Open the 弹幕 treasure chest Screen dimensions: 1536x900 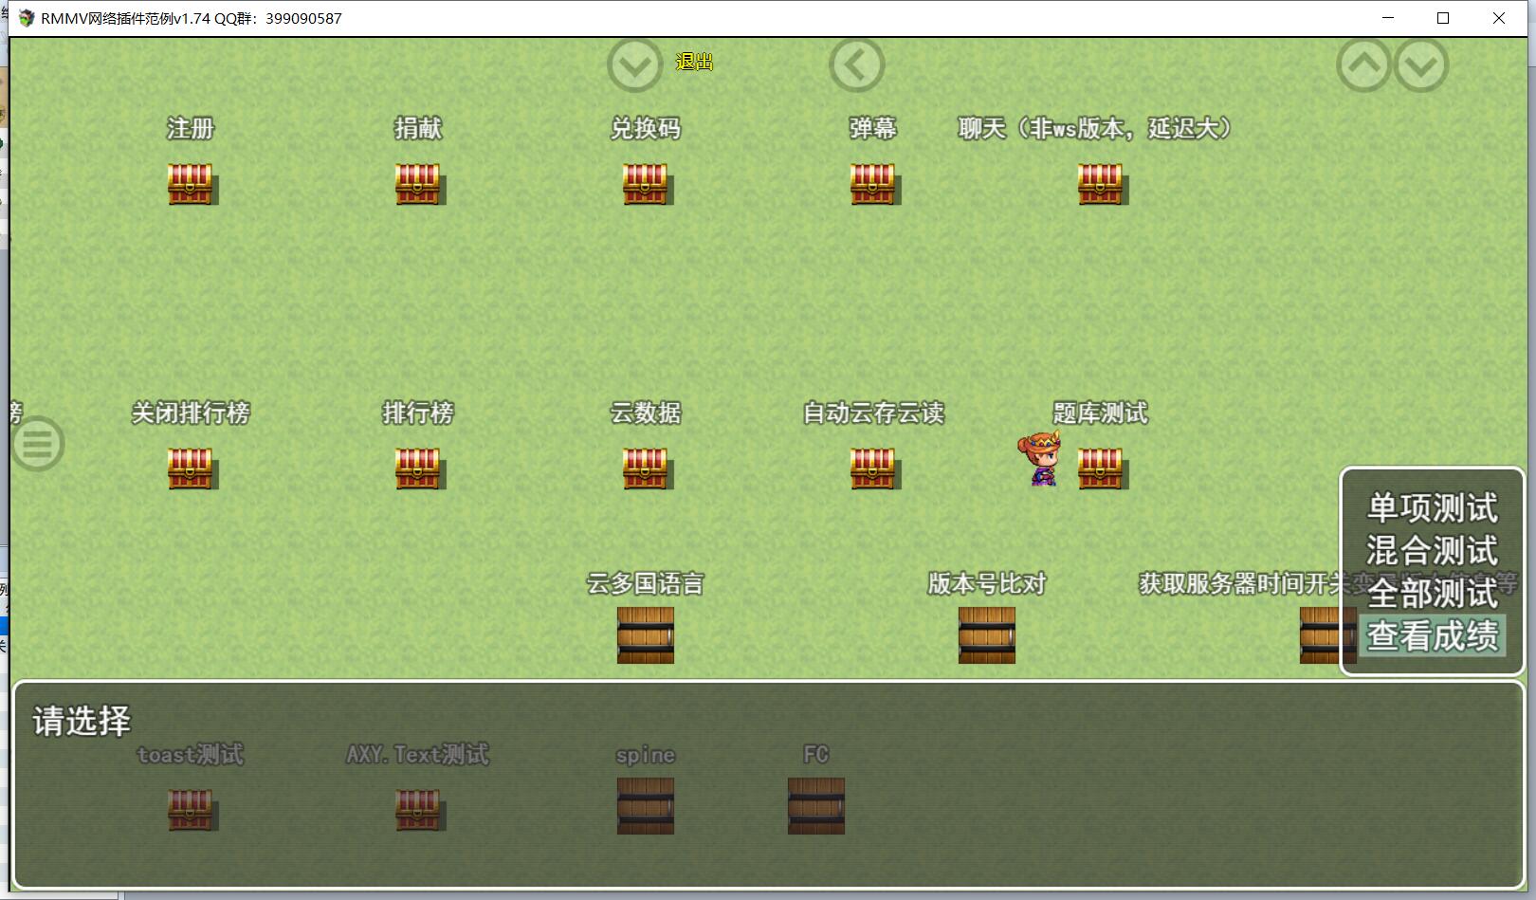click(x=873, y=184)
